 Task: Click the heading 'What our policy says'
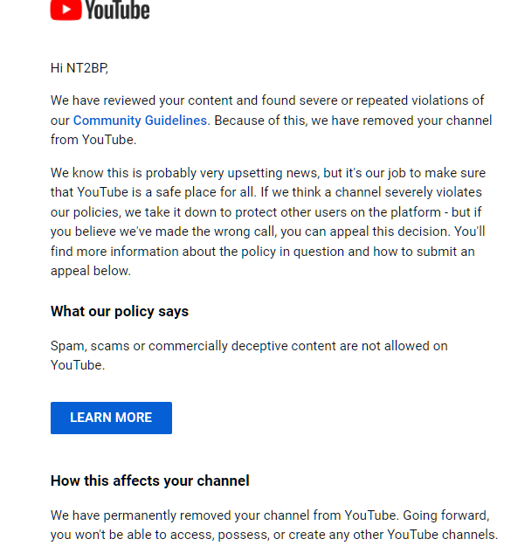[120, 311]
